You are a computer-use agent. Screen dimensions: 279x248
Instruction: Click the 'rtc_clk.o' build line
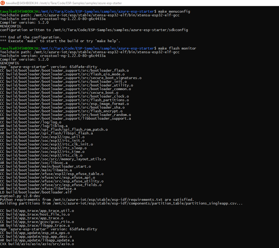[41, 156]
